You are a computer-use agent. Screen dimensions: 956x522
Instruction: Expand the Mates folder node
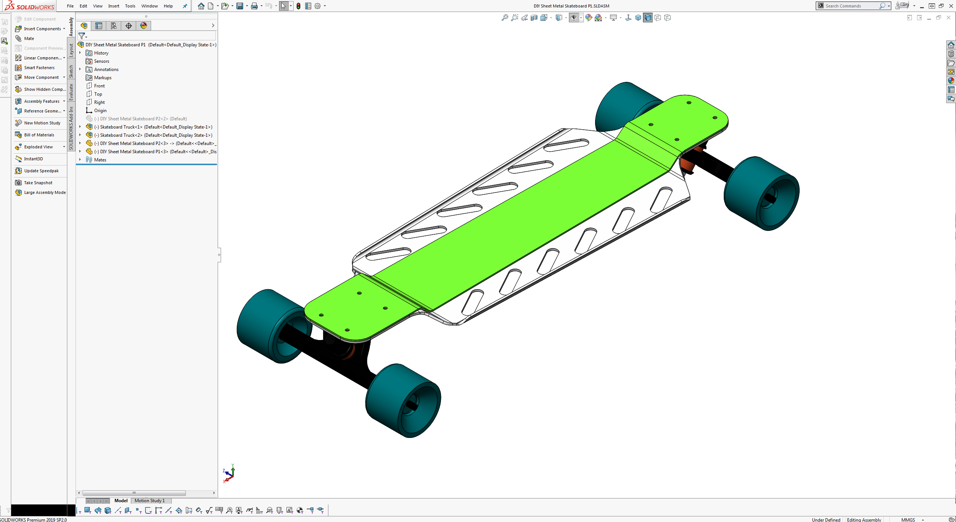pos(80,160)
